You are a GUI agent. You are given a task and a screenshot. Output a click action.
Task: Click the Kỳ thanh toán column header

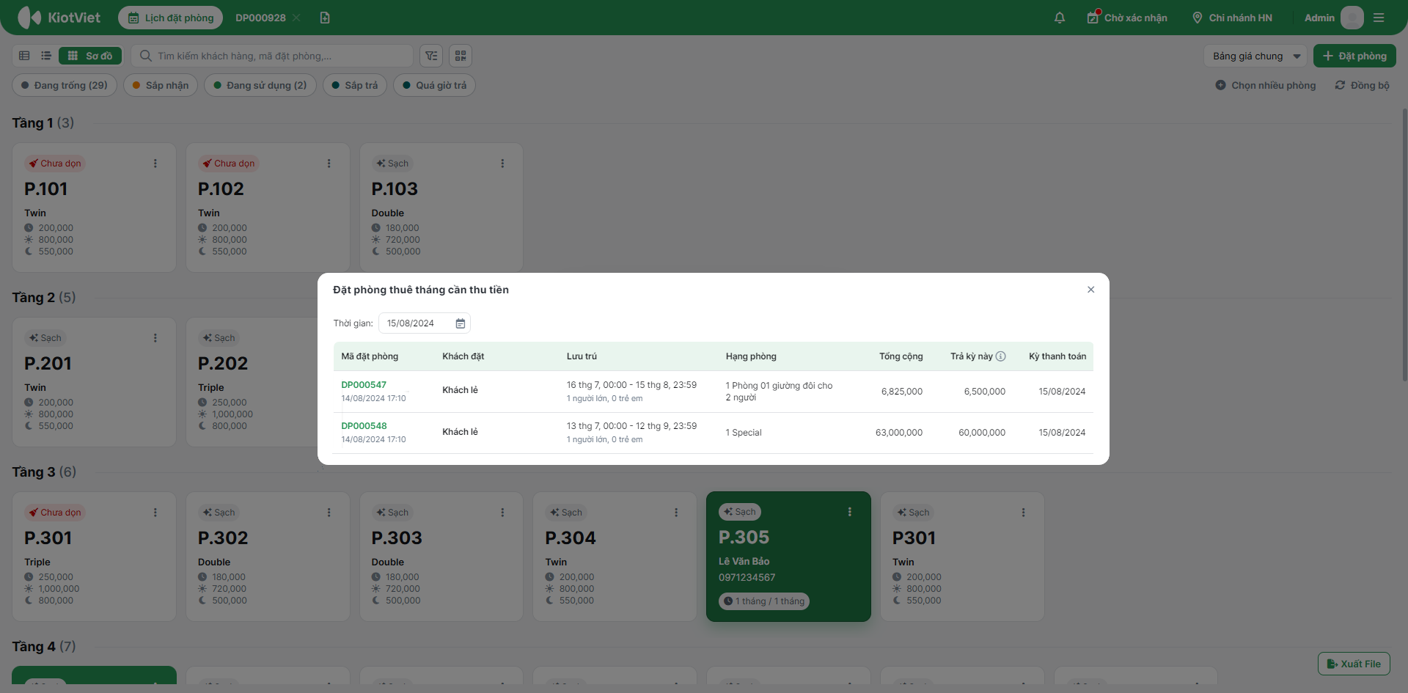[1057, 356]
